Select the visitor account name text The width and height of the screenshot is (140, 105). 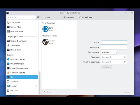coord(52,41)
